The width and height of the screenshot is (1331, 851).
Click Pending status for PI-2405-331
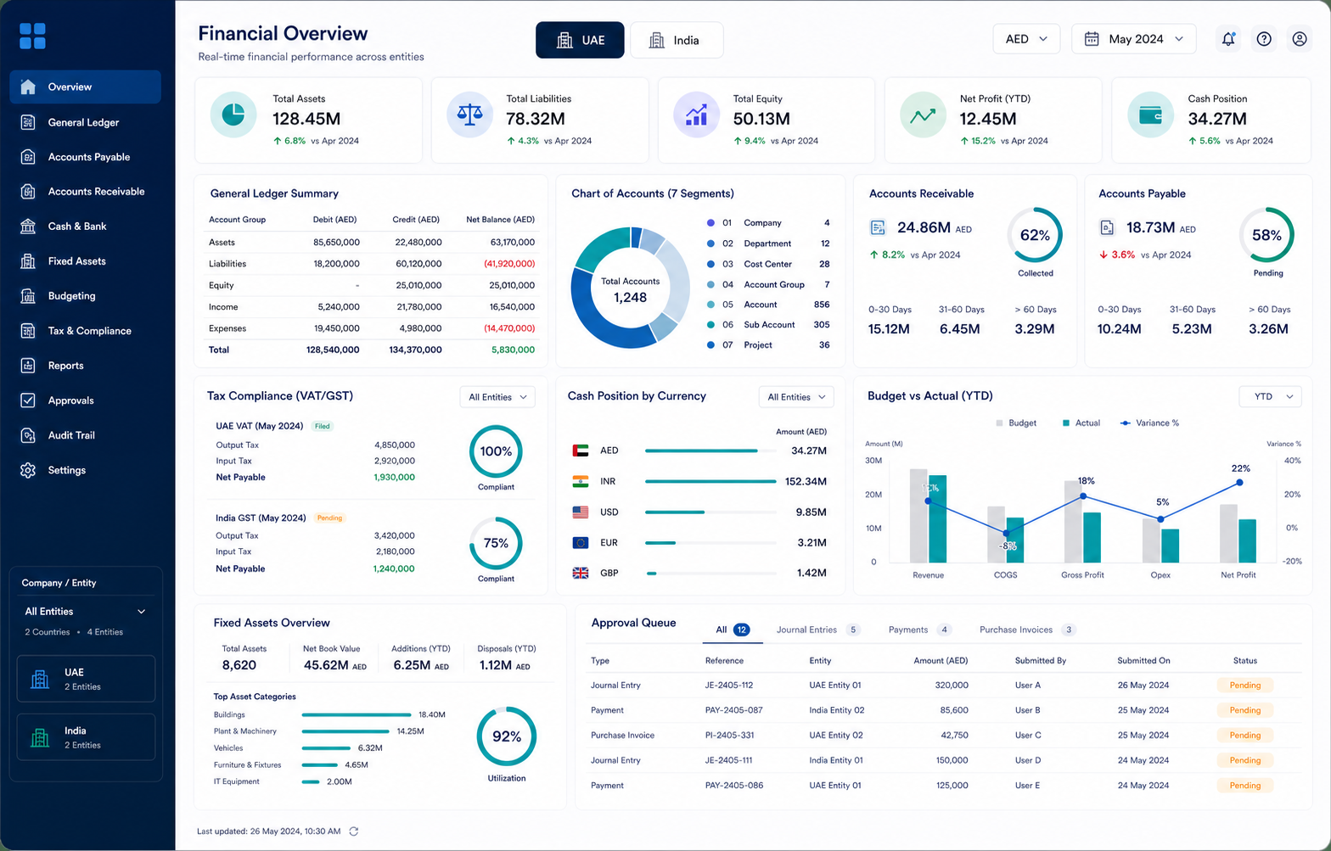[1245, 735]
